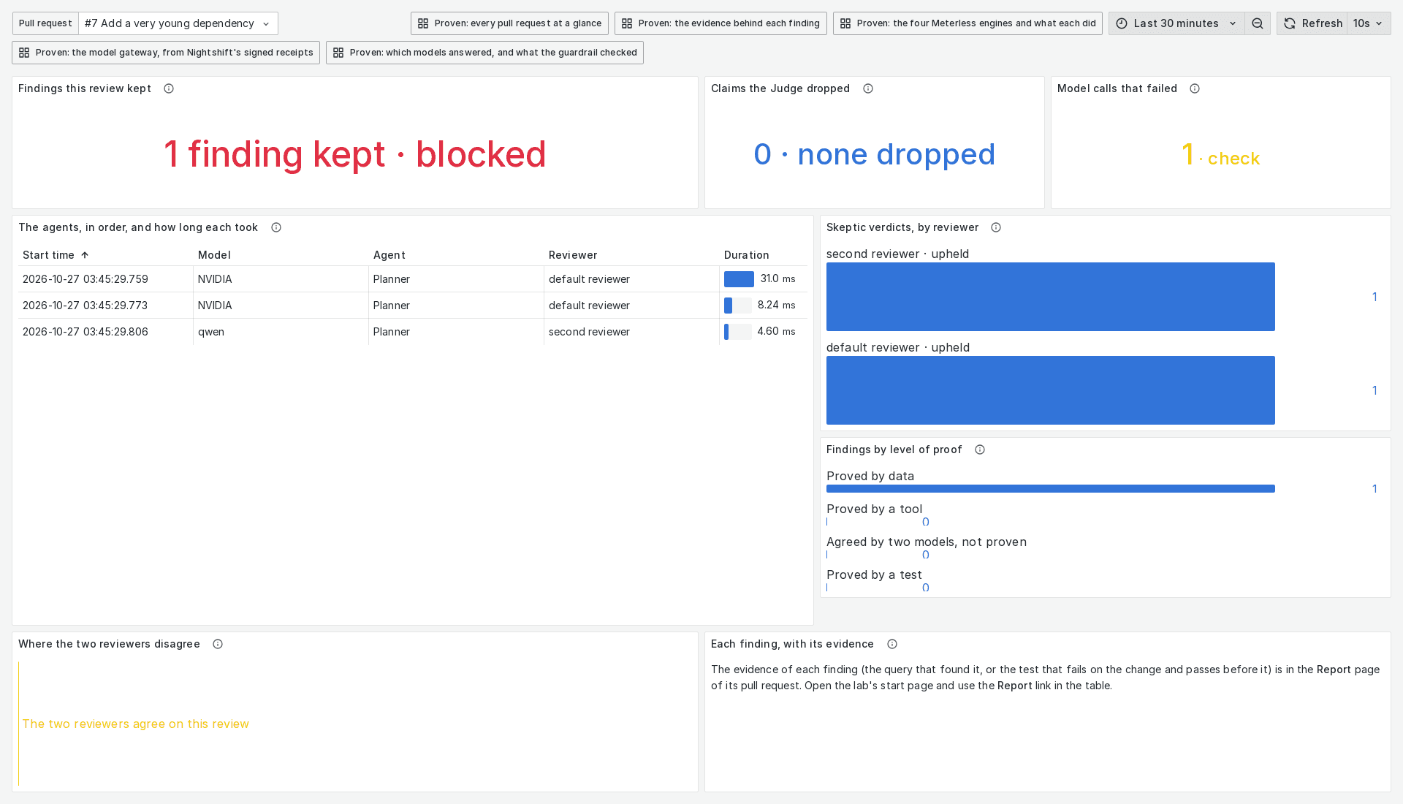
Task: Sort table by the Agent column header
Action: [389, 255]
